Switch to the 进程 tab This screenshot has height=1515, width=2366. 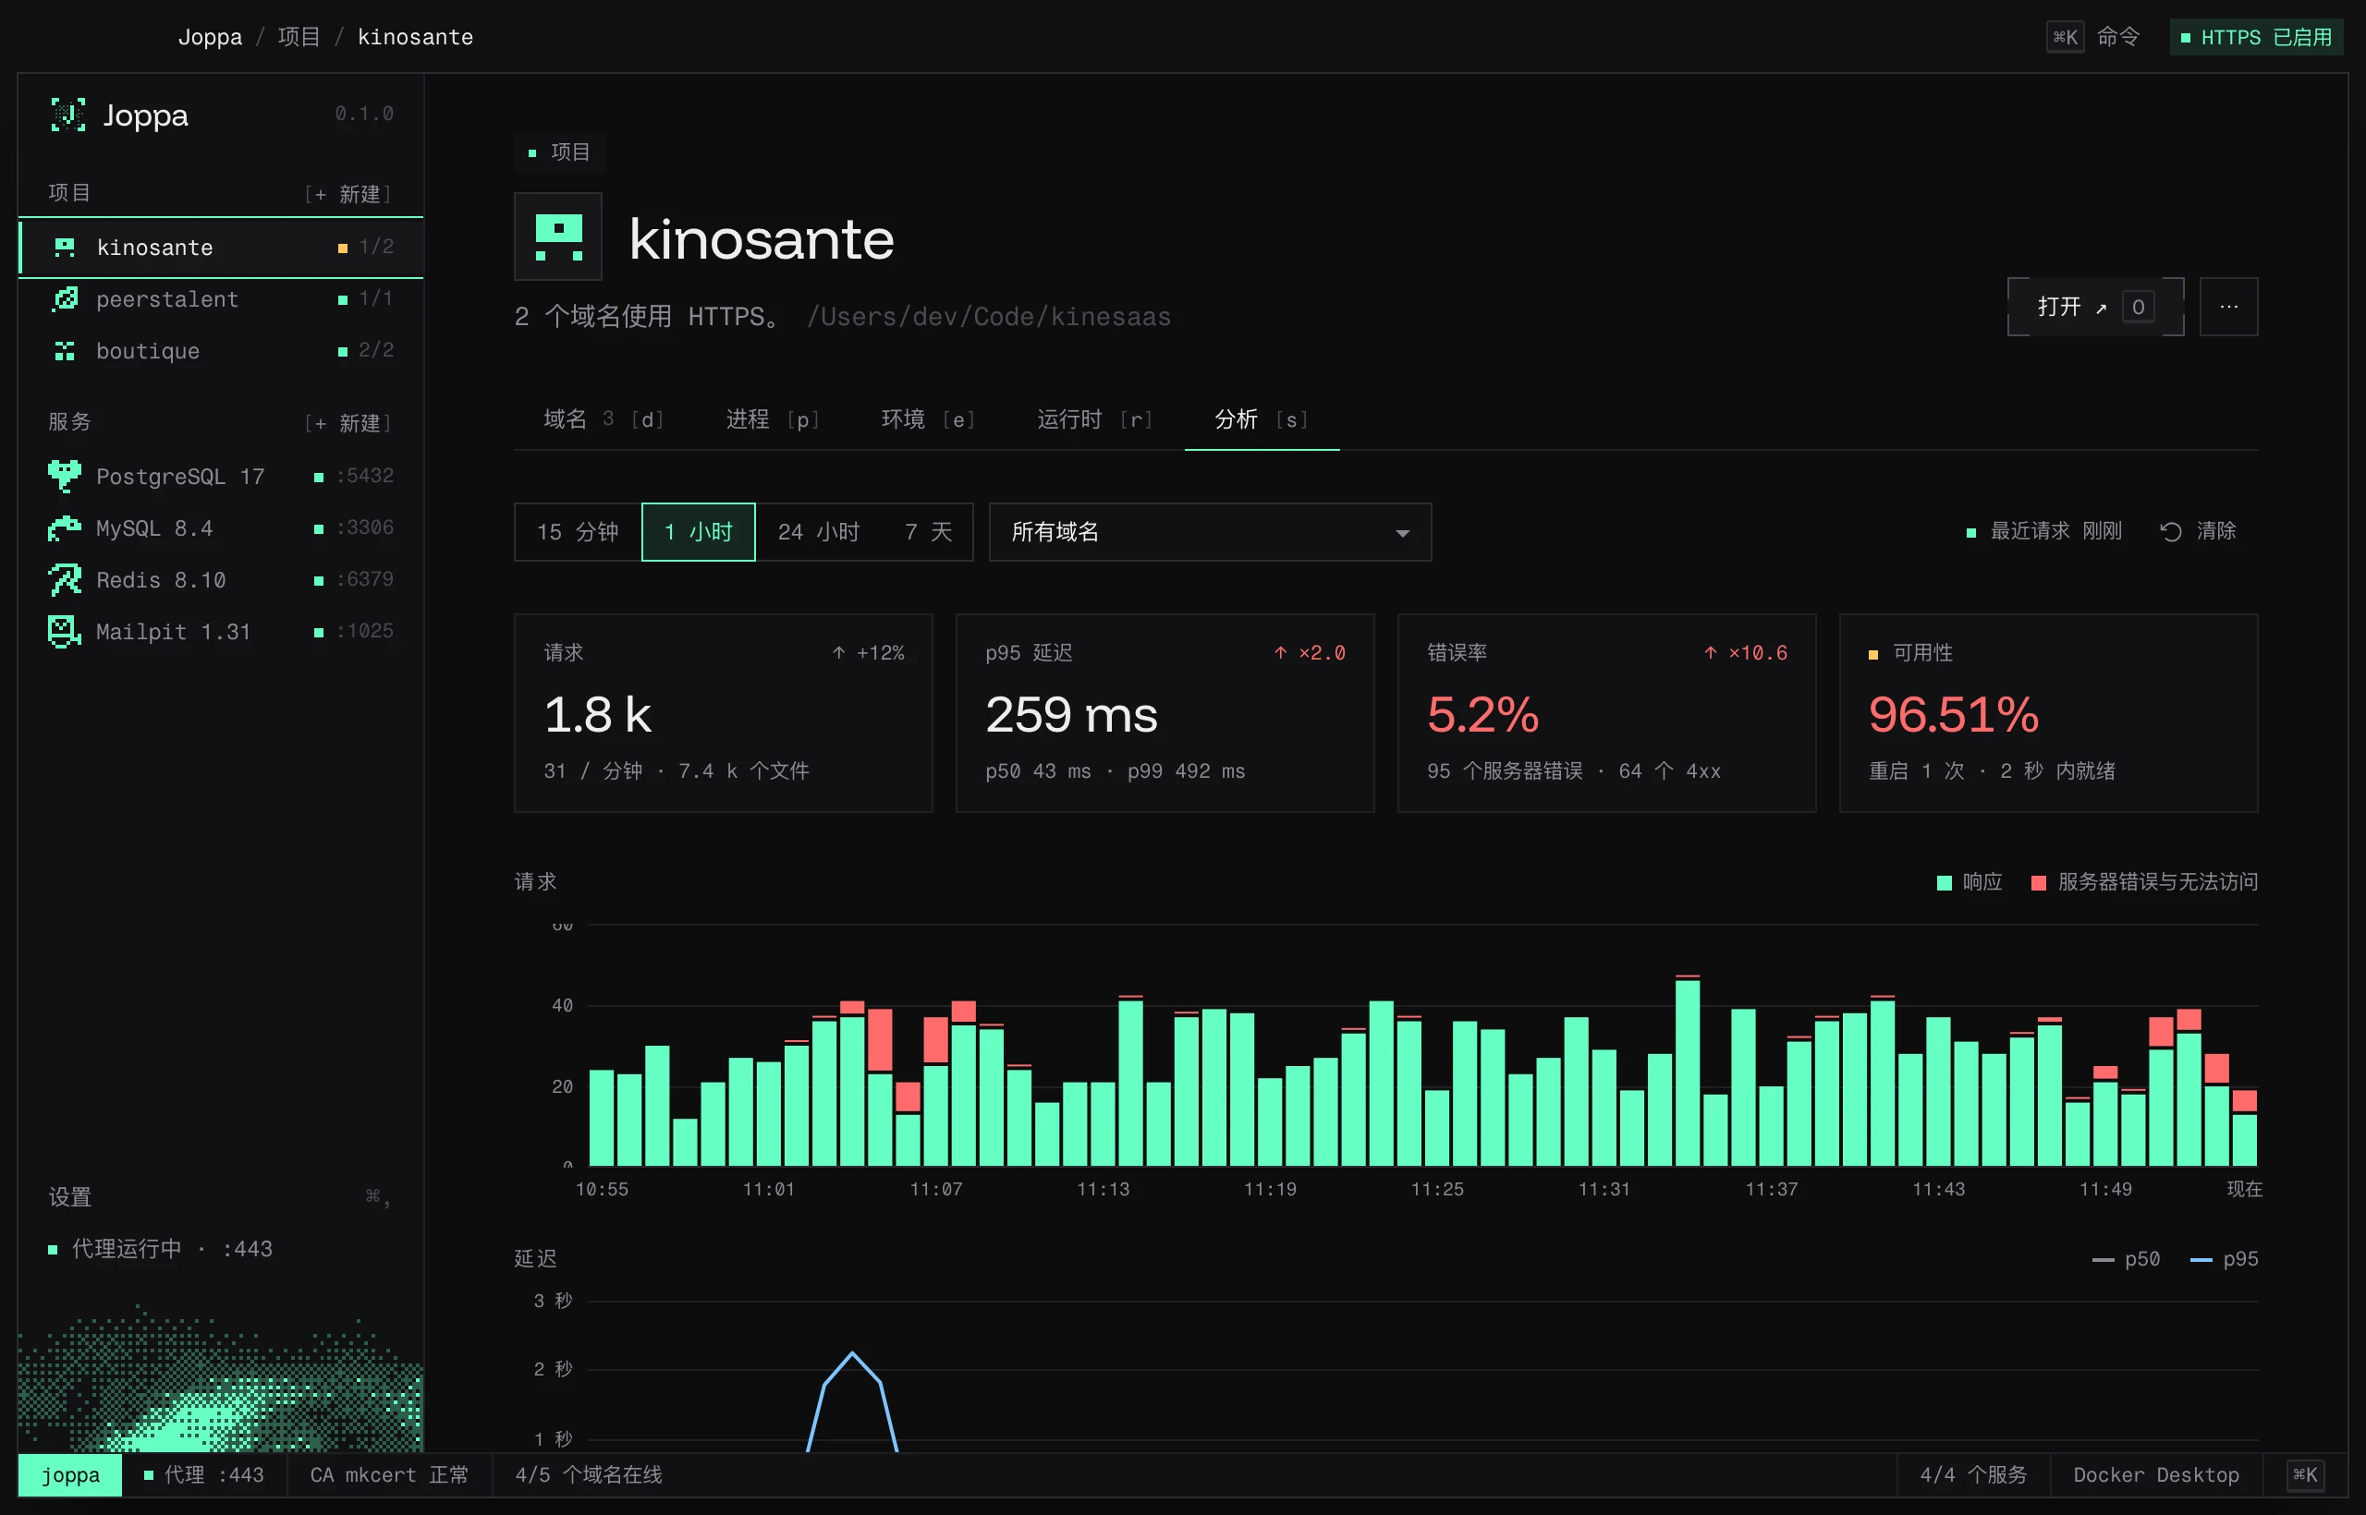click(773, 420)
